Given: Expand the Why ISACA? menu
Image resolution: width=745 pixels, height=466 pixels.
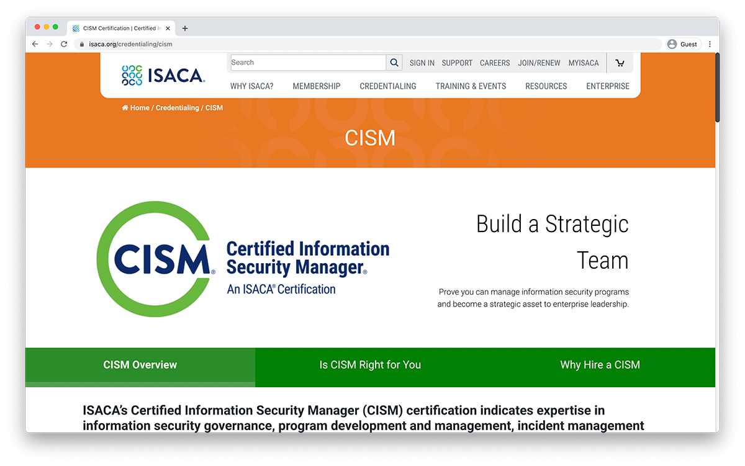Looking at the screenshot, I should point(251,86).
